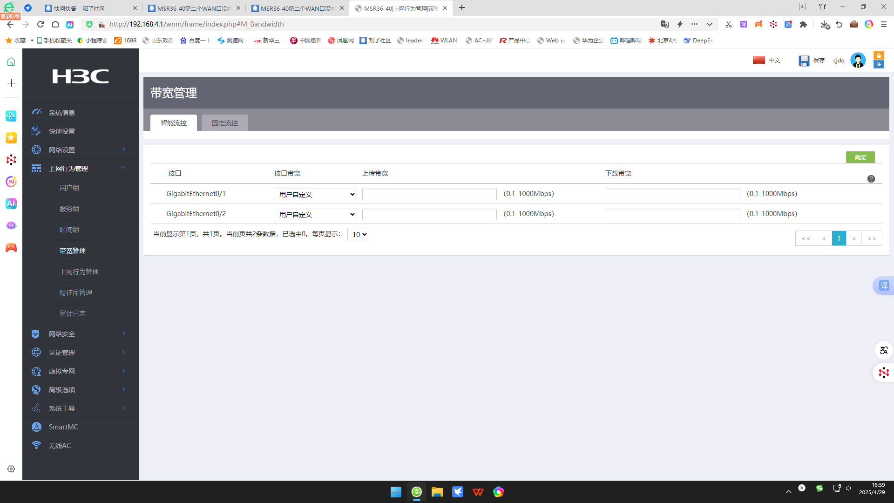The height and width of the screenshot is (503, 894).
Task: Focus 上传带宽 field for GigabitEthernet0/2
Action: 429,214
